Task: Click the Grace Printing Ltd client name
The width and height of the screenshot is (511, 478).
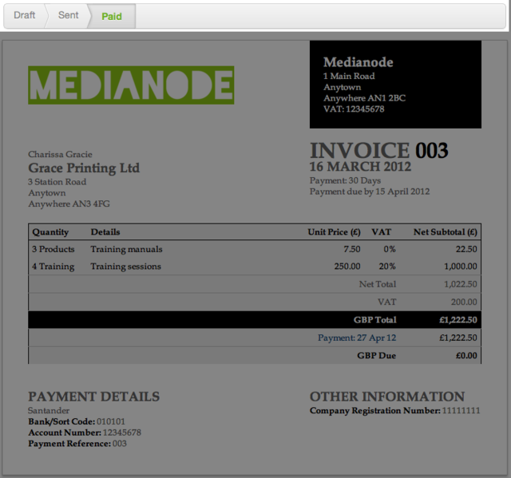Action: pos(84,168)
